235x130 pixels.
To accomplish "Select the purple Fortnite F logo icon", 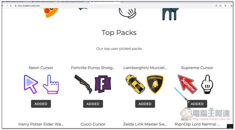I will (x=103, y=84).
